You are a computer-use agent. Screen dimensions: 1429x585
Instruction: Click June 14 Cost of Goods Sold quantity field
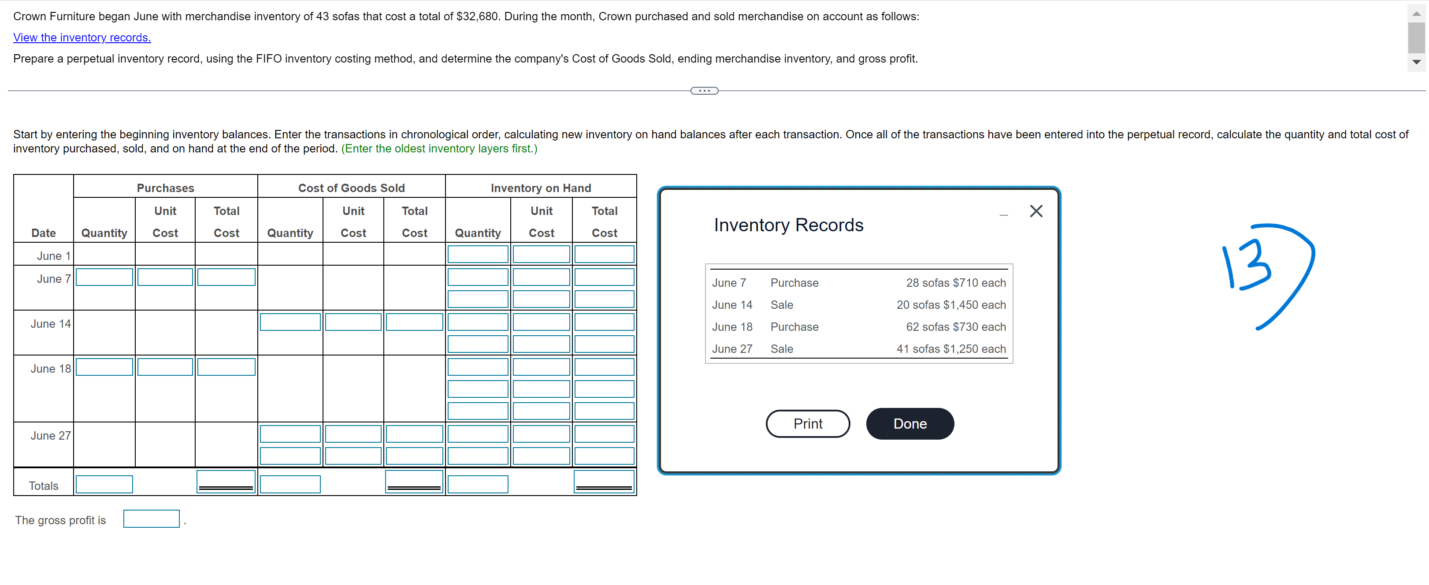[290, 322]
